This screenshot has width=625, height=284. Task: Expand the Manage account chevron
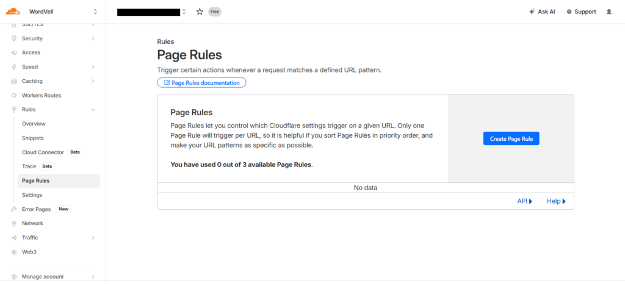point(93,277)
